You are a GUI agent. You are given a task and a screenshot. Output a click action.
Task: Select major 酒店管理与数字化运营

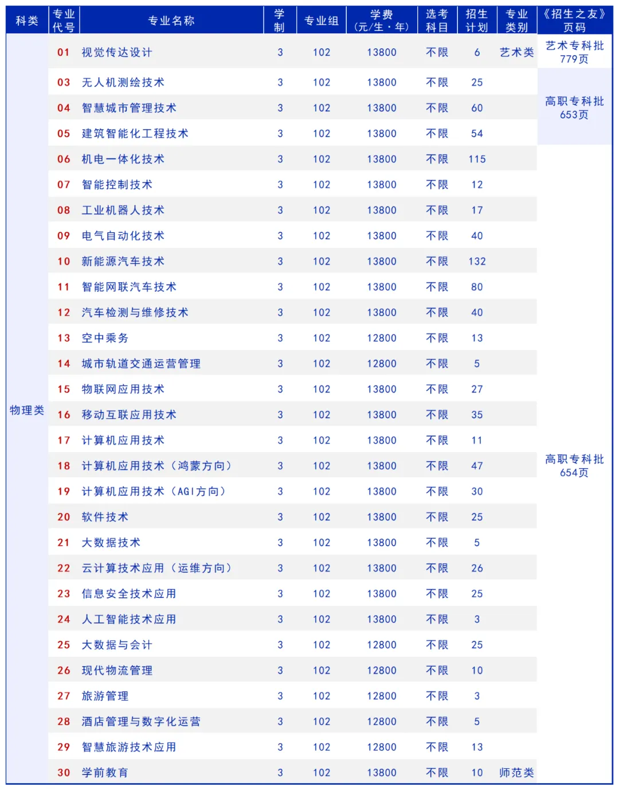141,721
